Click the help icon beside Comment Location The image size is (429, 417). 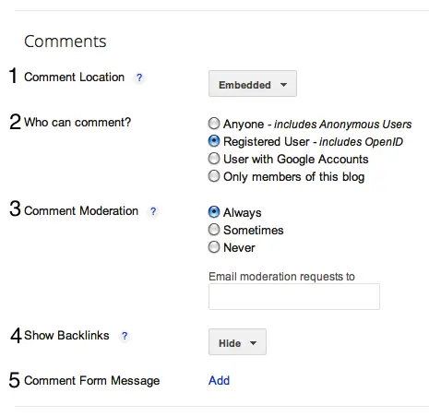[x=139, y=77]
